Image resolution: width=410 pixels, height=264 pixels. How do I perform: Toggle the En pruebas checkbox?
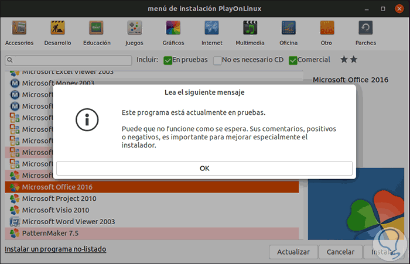(168, 60)
